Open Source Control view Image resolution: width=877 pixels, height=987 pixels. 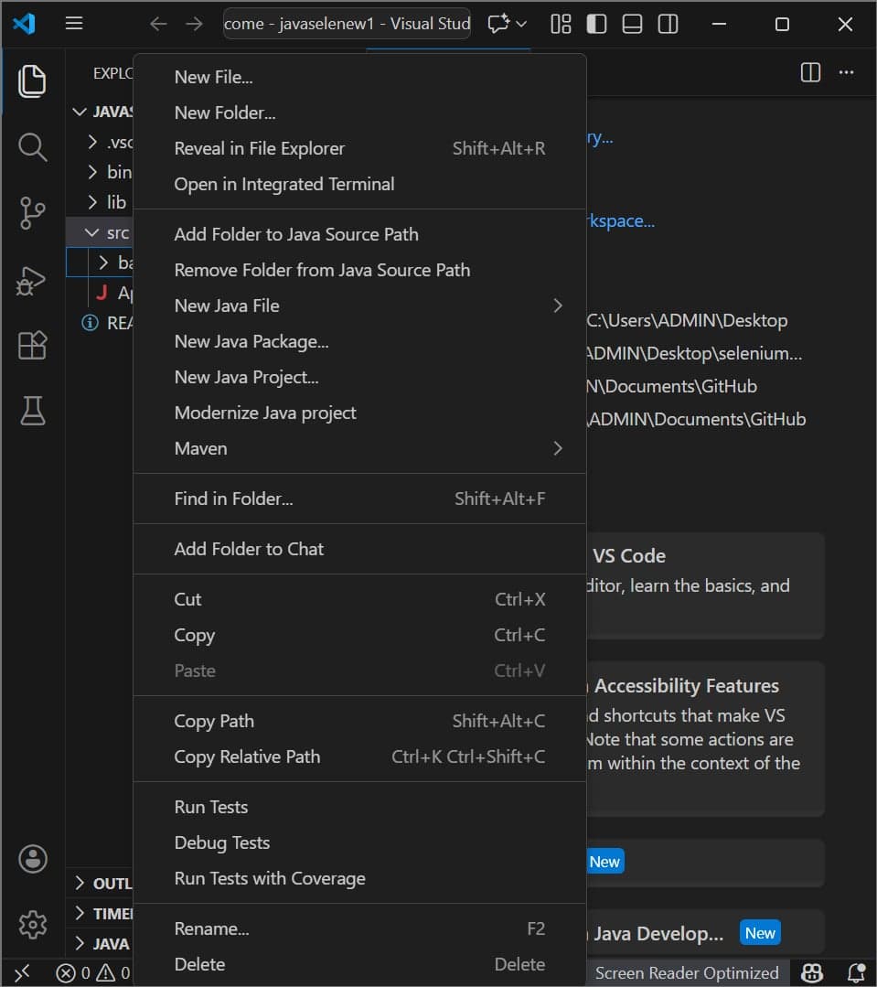[32, 213]
